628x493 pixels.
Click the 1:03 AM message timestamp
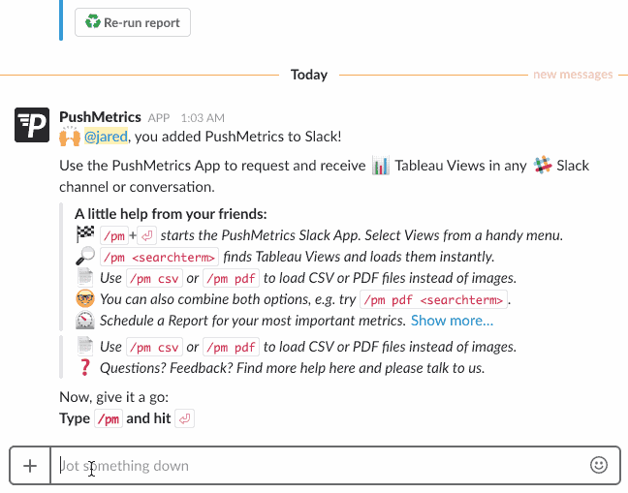pyautogui.click(x=203, y=118)
